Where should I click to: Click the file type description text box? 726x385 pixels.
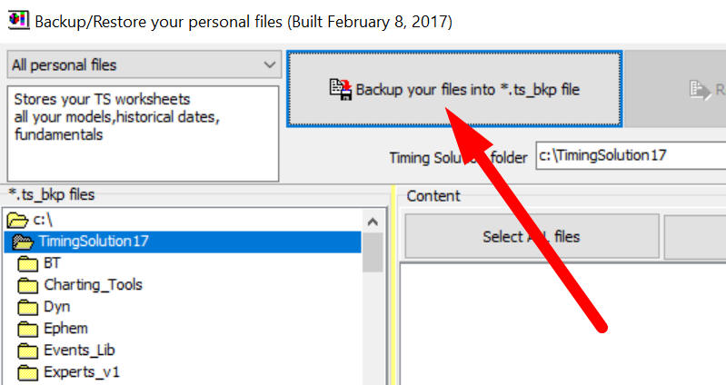(x=144, y=133)
